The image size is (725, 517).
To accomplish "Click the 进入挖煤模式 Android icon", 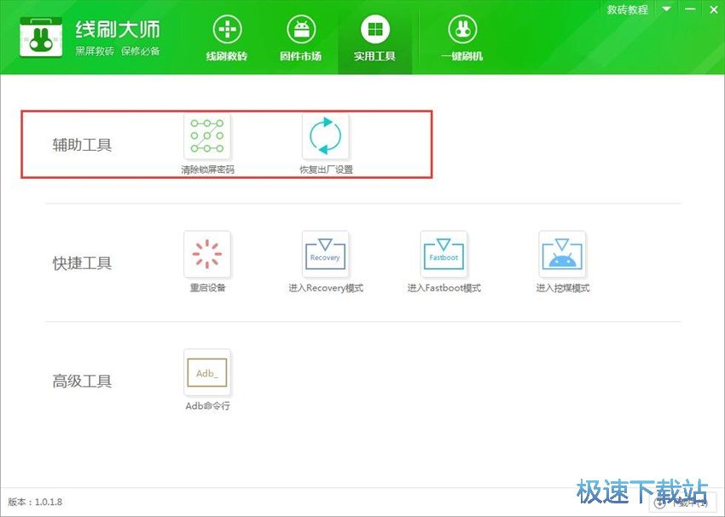I will click(562, 255).
